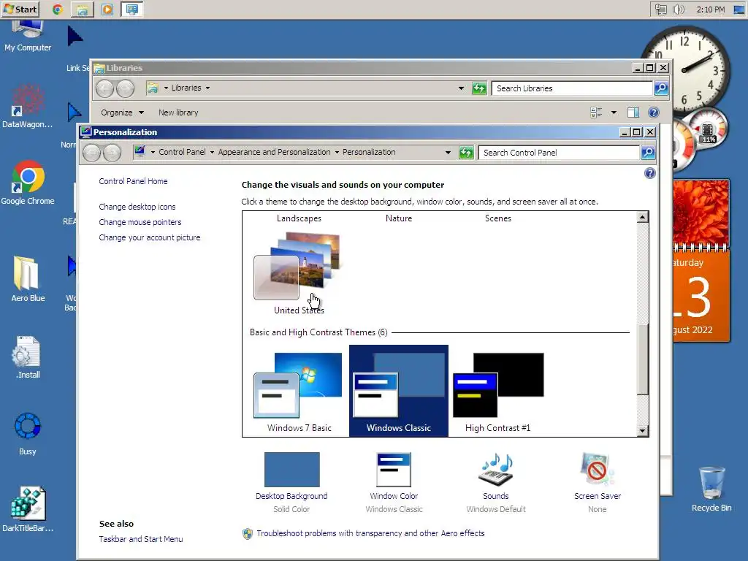Open the Control Panel address history dropdown
This screenshot has width=748, height=561.
click(448, 153)
